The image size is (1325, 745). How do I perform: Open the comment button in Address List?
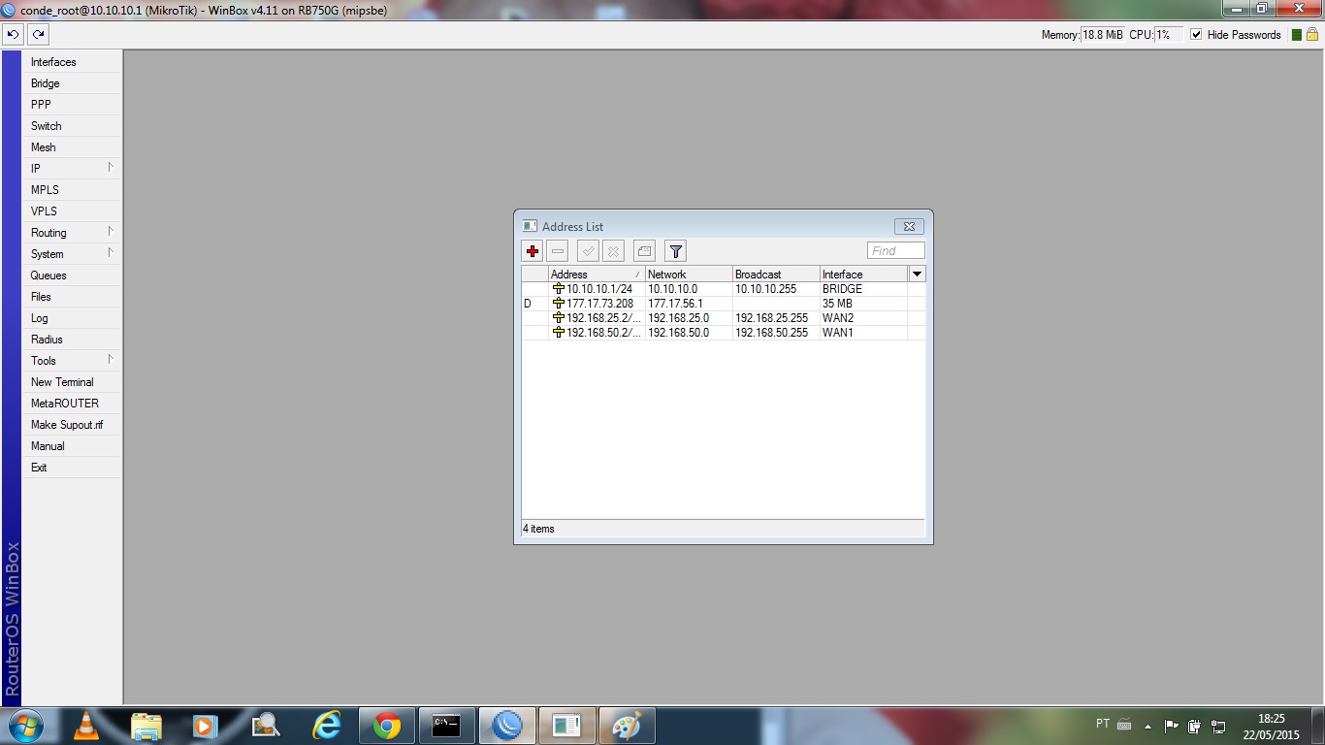coord(644,251)
